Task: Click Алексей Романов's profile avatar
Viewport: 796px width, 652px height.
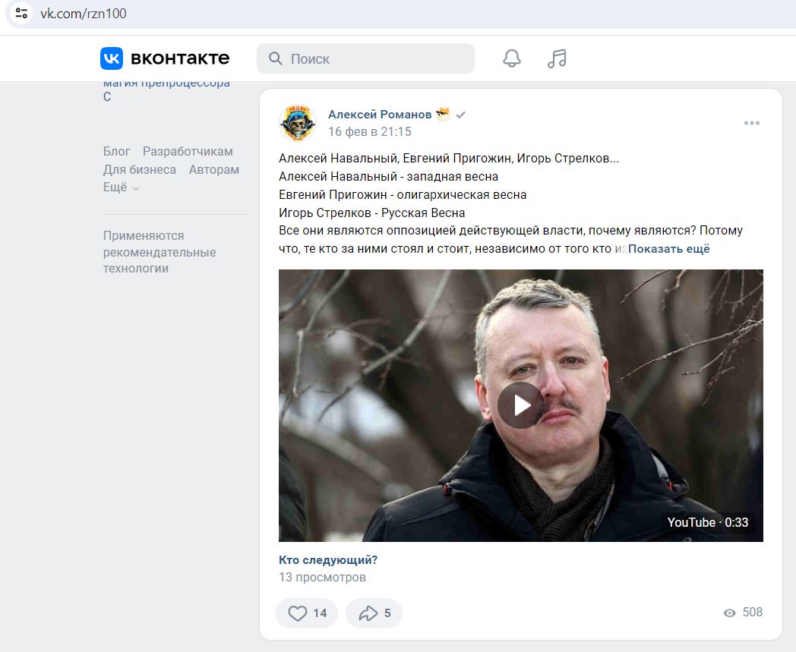Action: pyautogui.click(x=298, y=123)
